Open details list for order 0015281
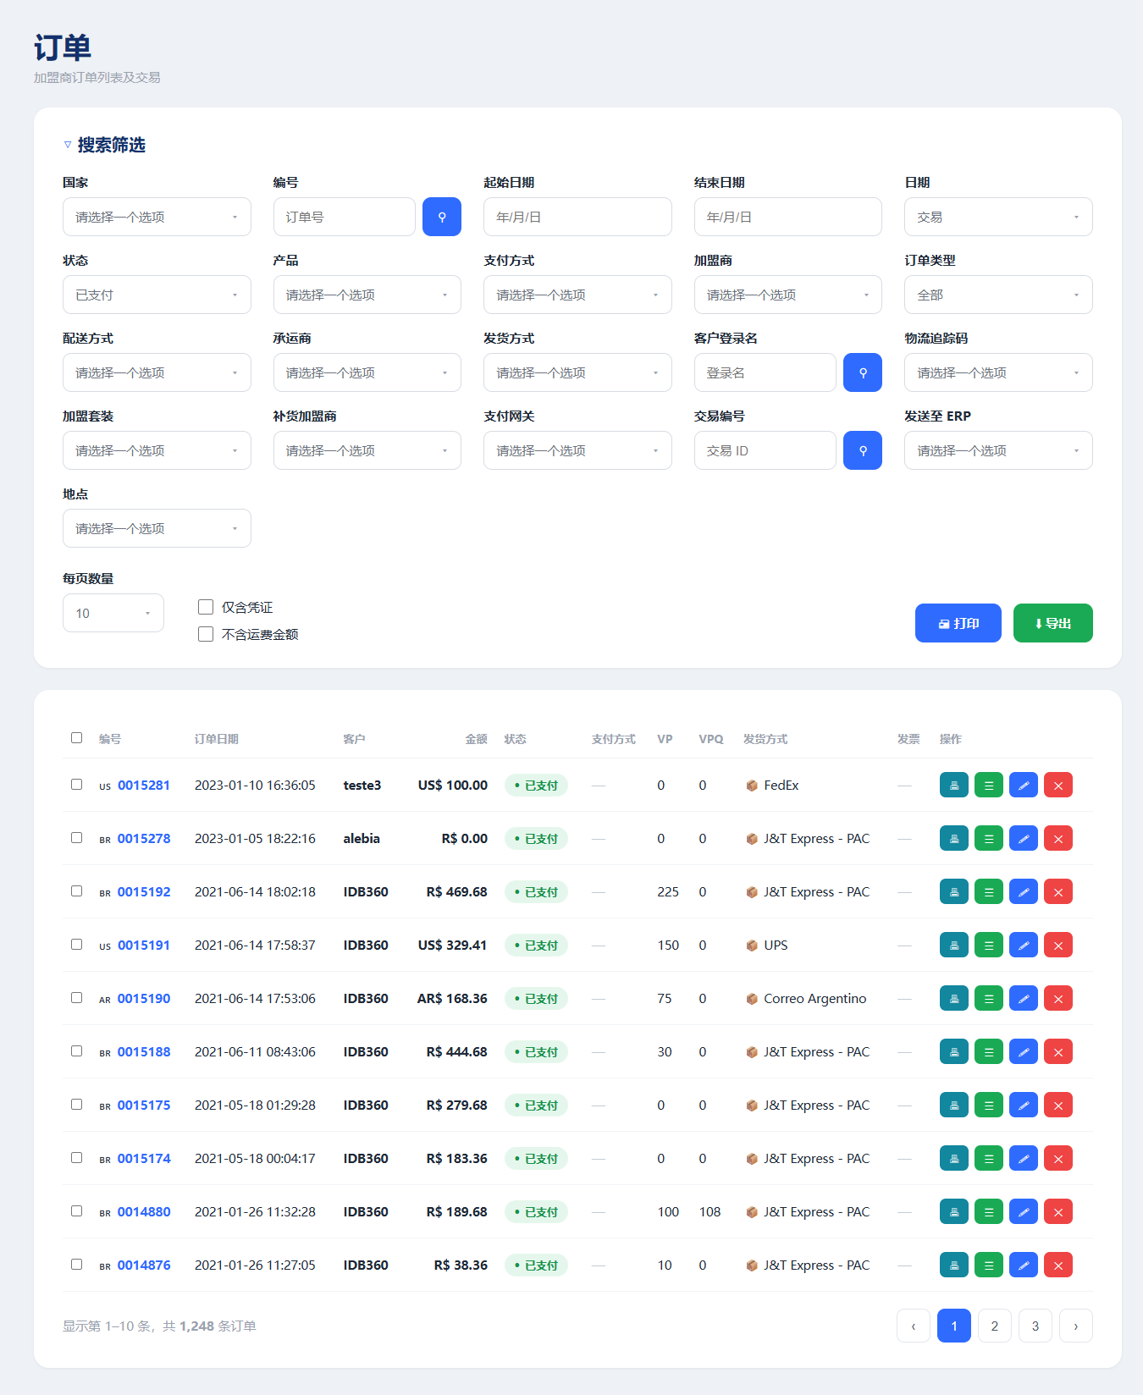1143x1395 pixels. coord(989,785)
